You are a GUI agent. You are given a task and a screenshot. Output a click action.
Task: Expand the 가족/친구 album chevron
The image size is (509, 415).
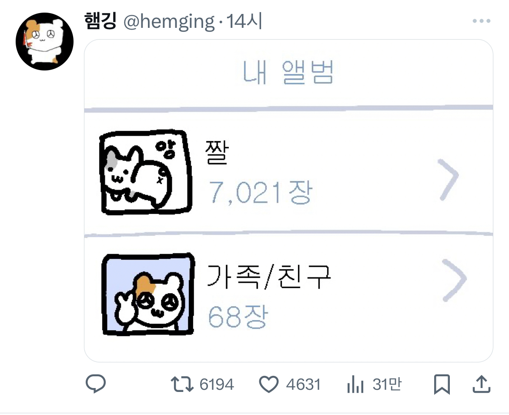(x=454, y=280)
